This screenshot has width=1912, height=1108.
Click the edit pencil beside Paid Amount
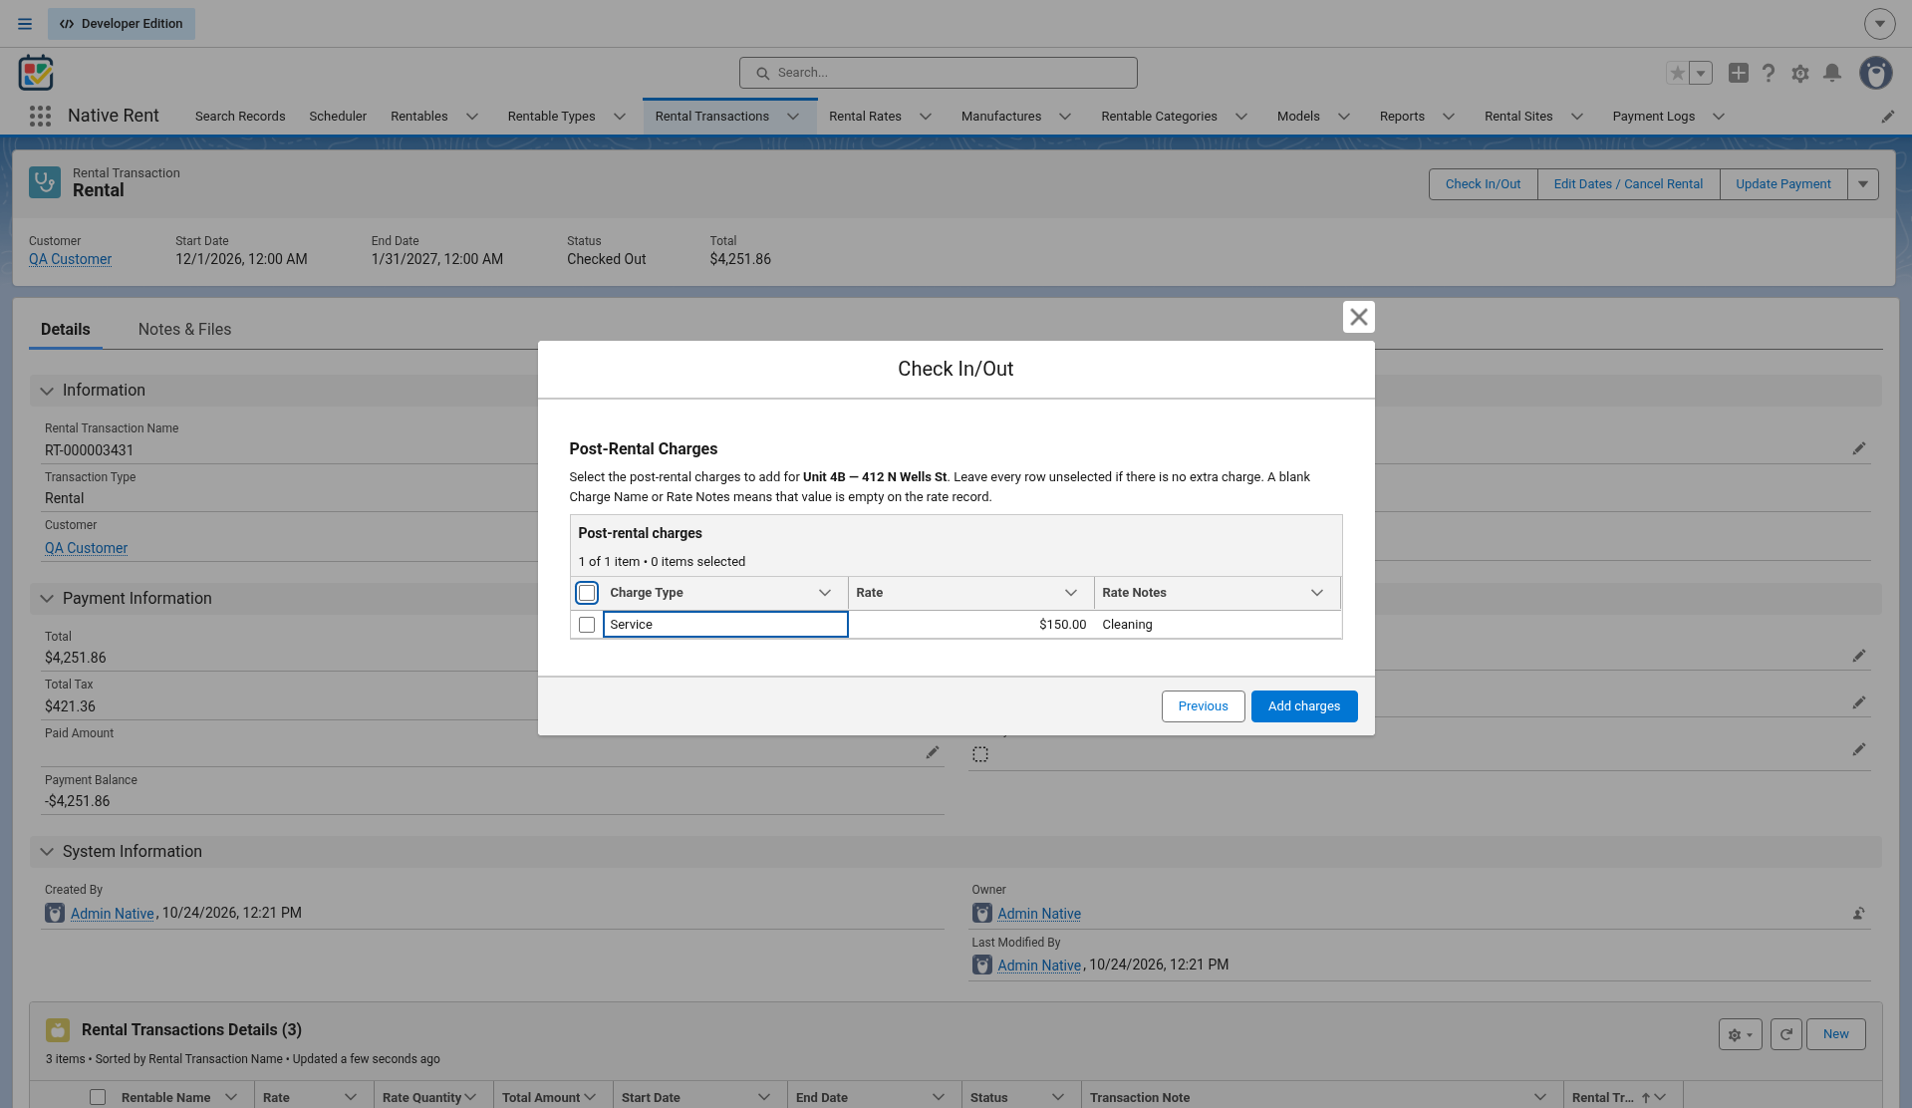click(x=933, y=753)
